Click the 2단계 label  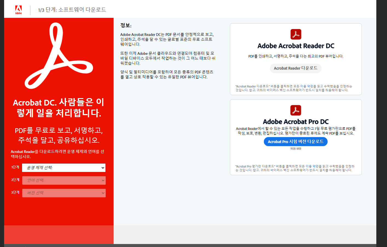pos(15,180)
